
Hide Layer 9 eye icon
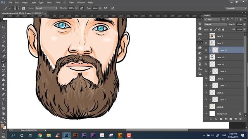point(206,71)
